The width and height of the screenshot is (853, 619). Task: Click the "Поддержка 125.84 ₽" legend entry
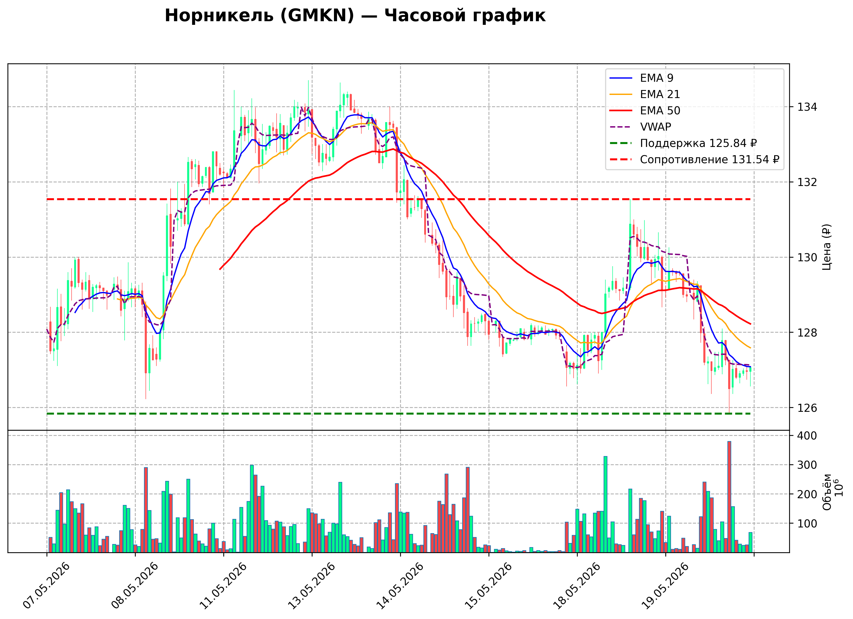click(683, 143)
